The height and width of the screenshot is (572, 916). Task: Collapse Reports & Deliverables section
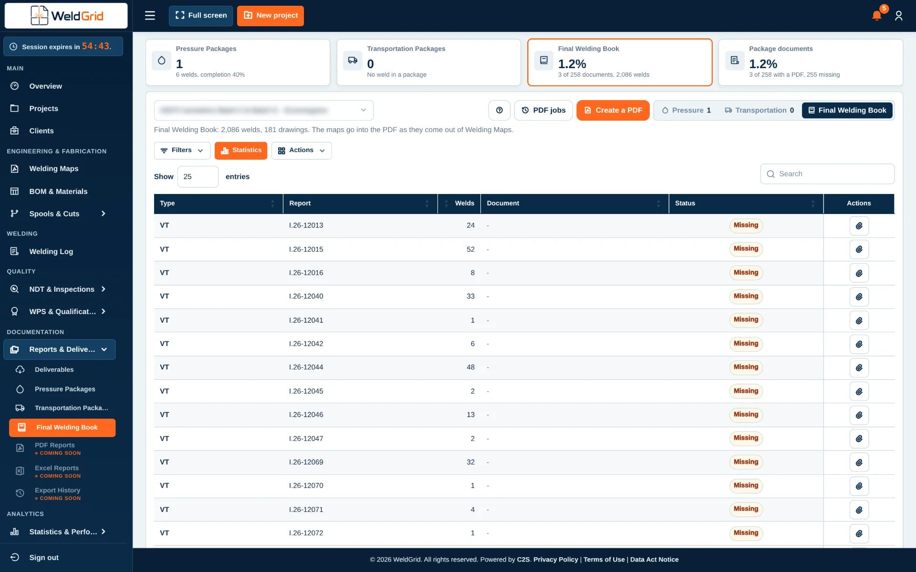pos(59,349)
